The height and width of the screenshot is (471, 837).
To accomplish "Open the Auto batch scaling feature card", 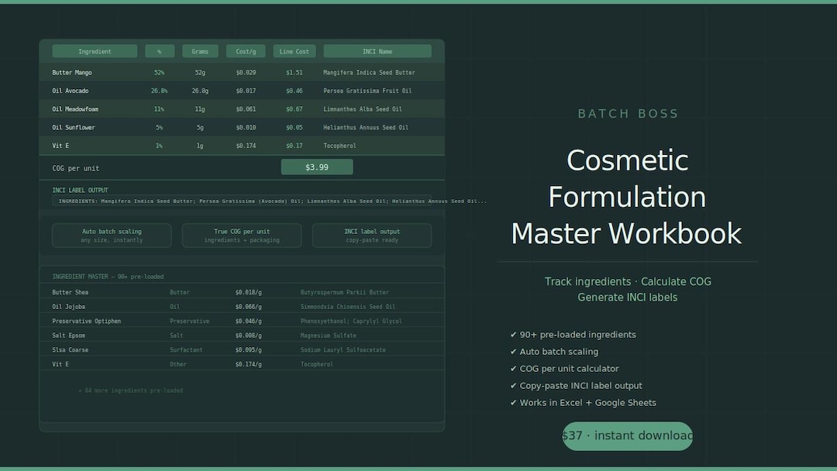I will [112, 235].
